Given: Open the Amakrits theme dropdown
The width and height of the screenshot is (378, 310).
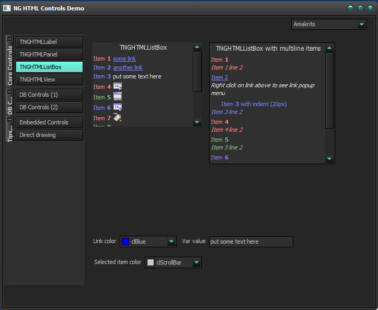Looking at the screenshot, I should pos(362,25).
